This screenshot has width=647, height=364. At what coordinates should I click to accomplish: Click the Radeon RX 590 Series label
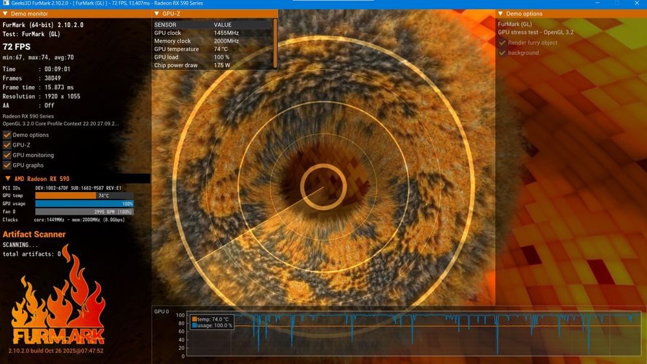click(28, 116)
